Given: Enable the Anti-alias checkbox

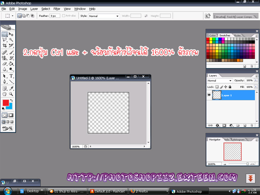Looking at the screenshot, I should pyautogui.click(x=63, y=16).
